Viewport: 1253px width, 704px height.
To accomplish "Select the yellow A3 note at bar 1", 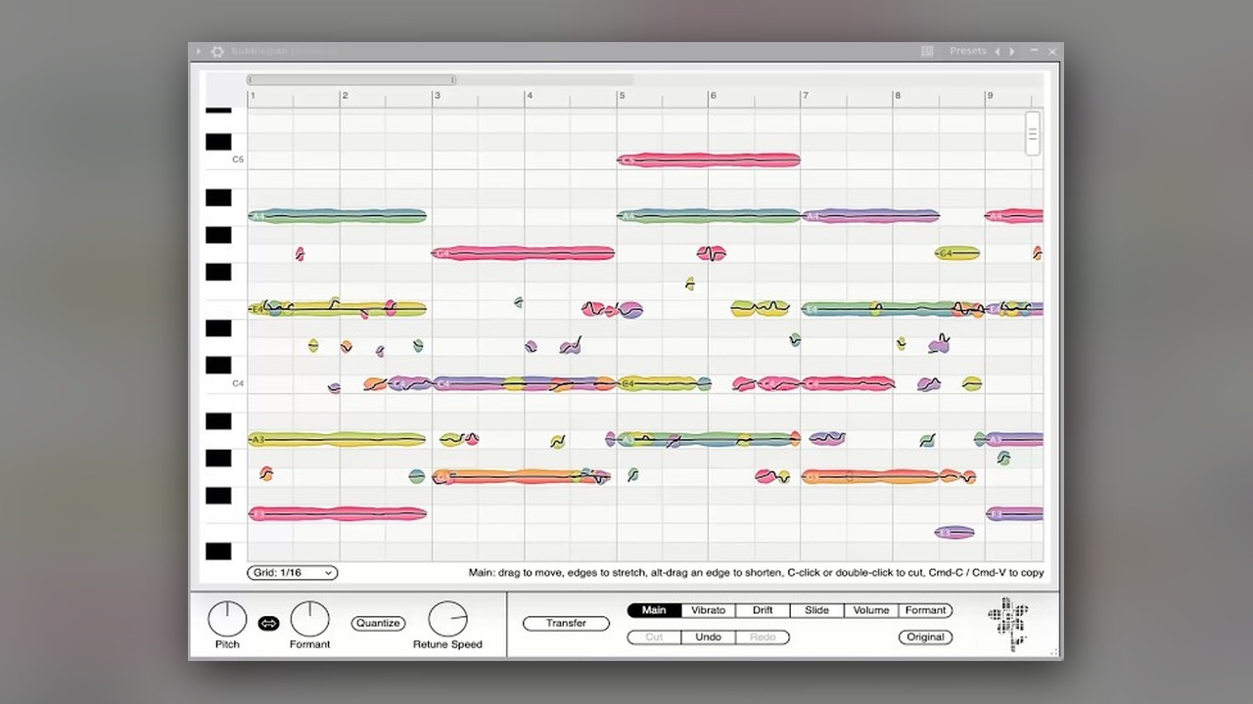I will (338, 439).
